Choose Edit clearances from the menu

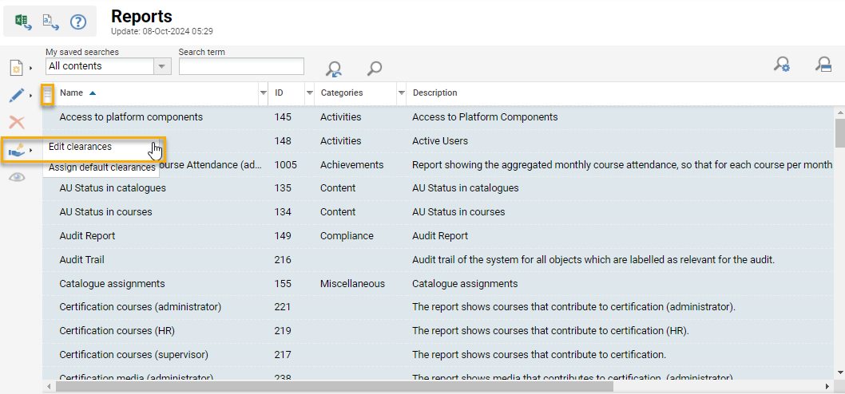(x=80, y=147)
